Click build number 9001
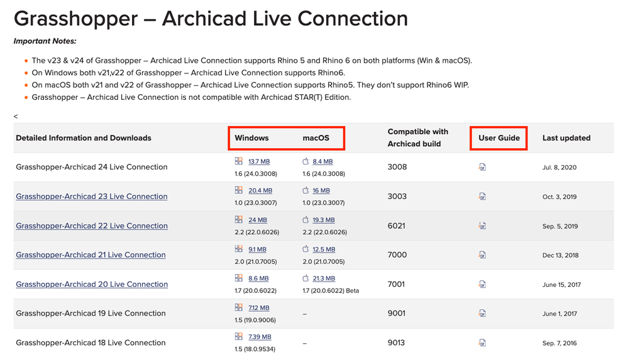Screen dimensions: 628x364 point(397,313)
